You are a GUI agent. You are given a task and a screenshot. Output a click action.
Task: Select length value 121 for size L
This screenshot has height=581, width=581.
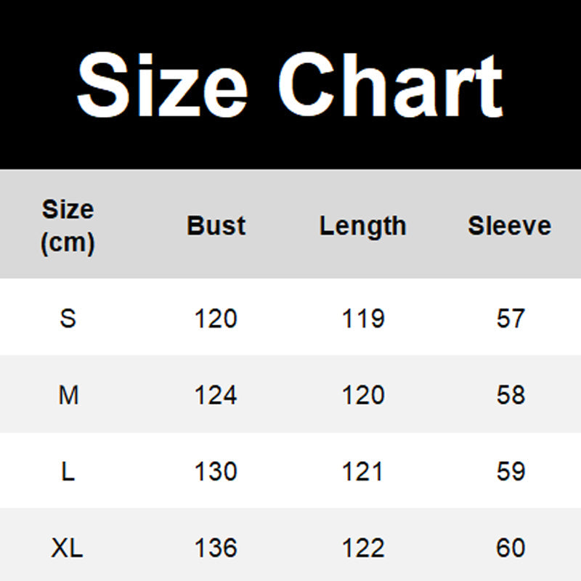click(362, 472)
